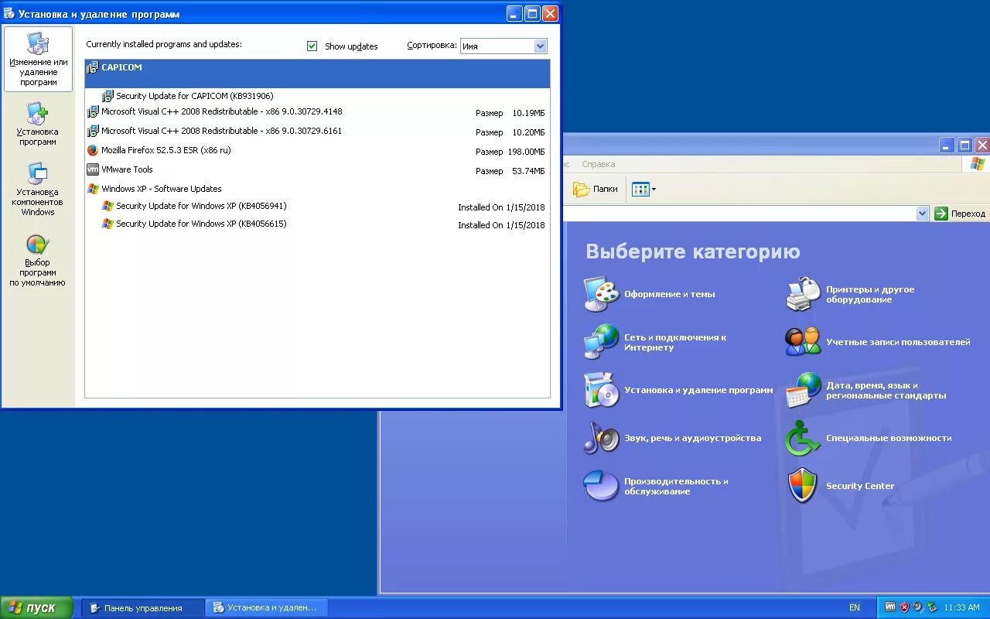The height and width of the screenshot is (619, 990).
Task: Open Sounds, Speech and Audio Devices icon
Action: pos(601,438)
